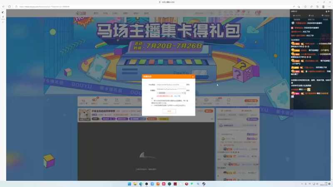Click the user avatar in site header
This screenshot has width=333, height=187.
coord(258,13)
